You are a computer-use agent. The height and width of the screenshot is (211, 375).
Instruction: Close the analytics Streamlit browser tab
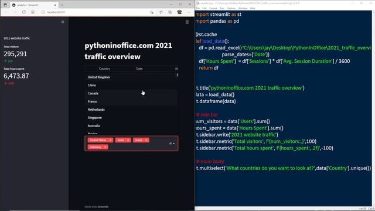tap(55, 5)
